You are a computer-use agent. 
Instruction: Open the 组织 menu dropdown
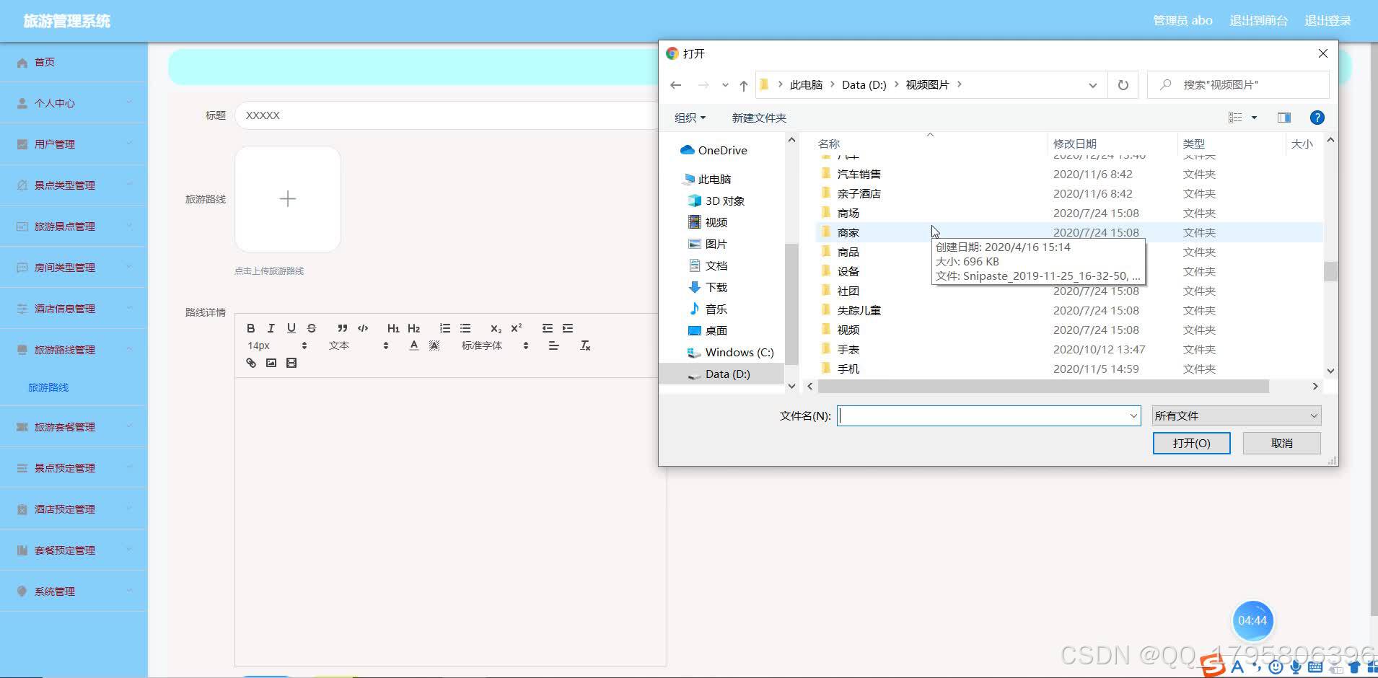(690, 118)
